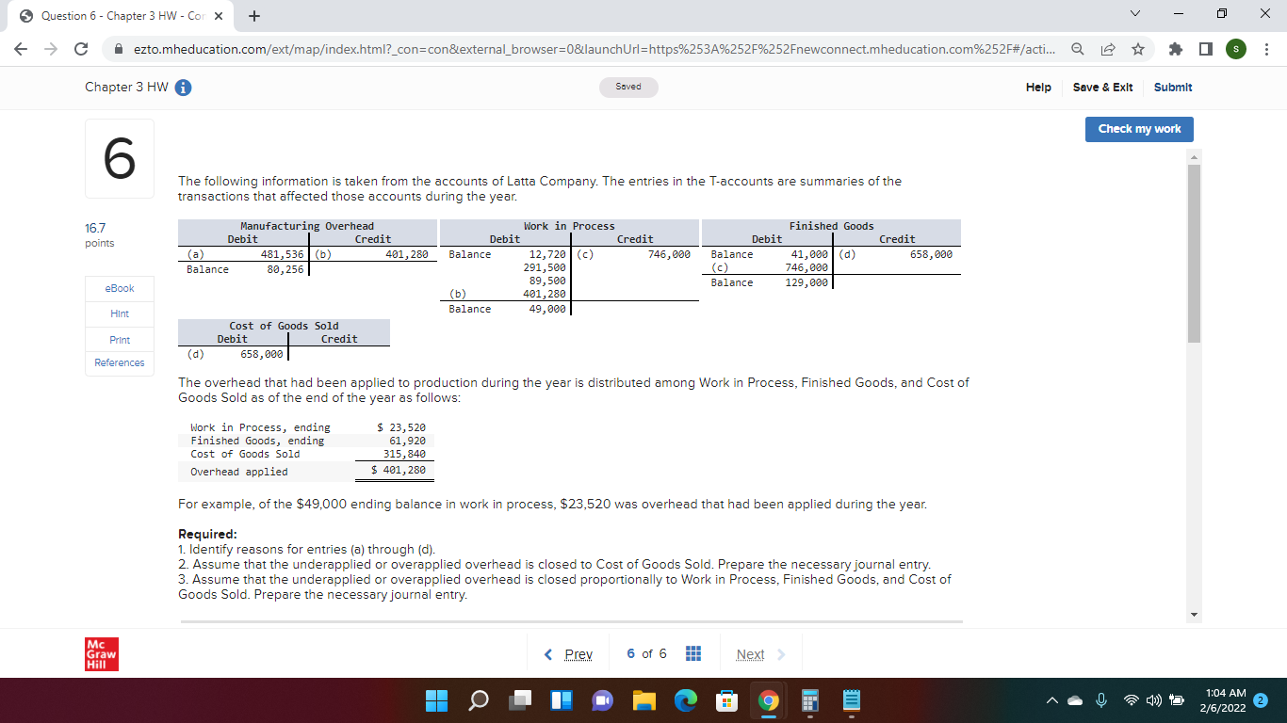
Task: Click the browser forward arrow
Action: (x=51, y=48)
